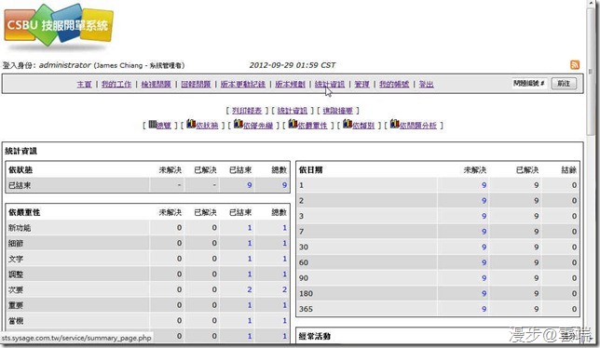
Task: Select the 經常活動 section header
Action: click(x=315, y=336)
